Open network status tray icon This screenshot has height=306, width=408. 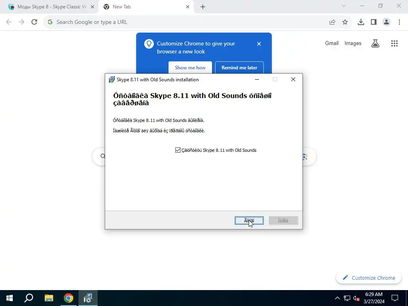point(347,298)
